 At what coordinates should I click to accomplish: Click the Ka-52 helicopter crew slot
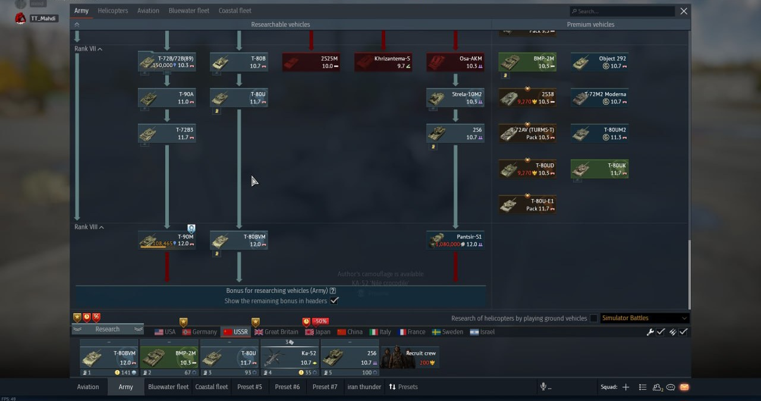coord(290,358)
